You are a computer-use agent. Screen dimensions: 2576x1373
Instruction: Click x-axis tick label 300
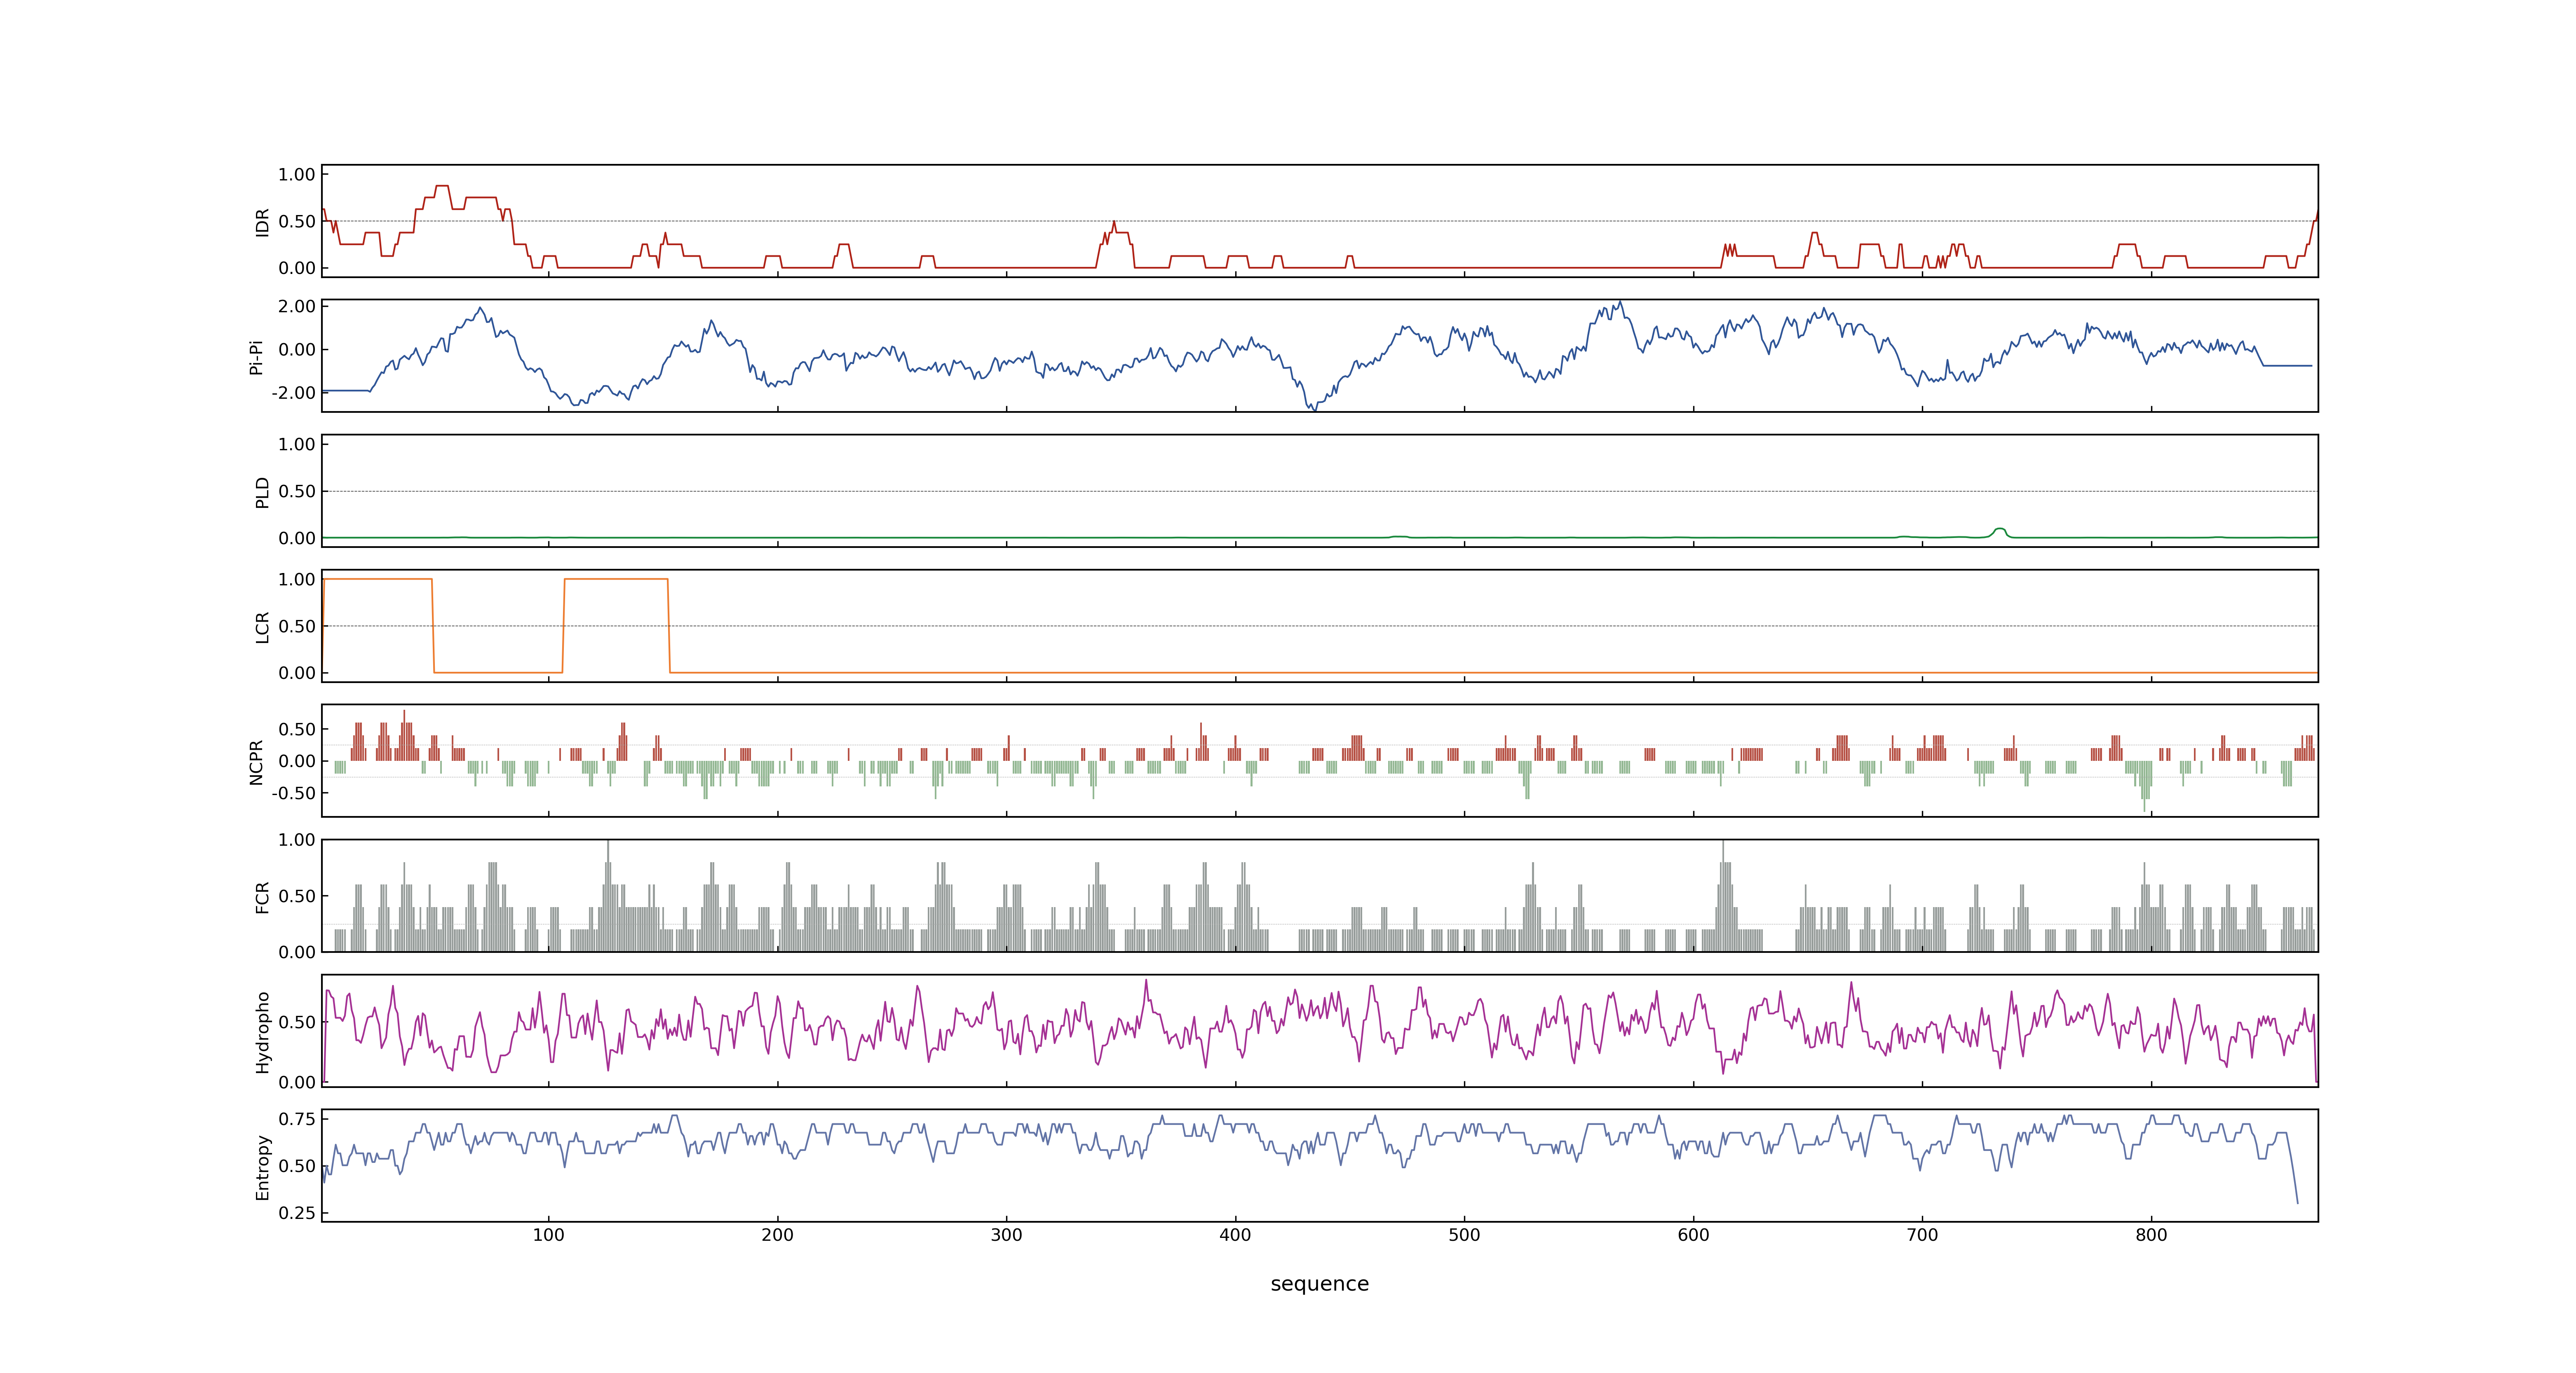(x=1006, y=1235)
